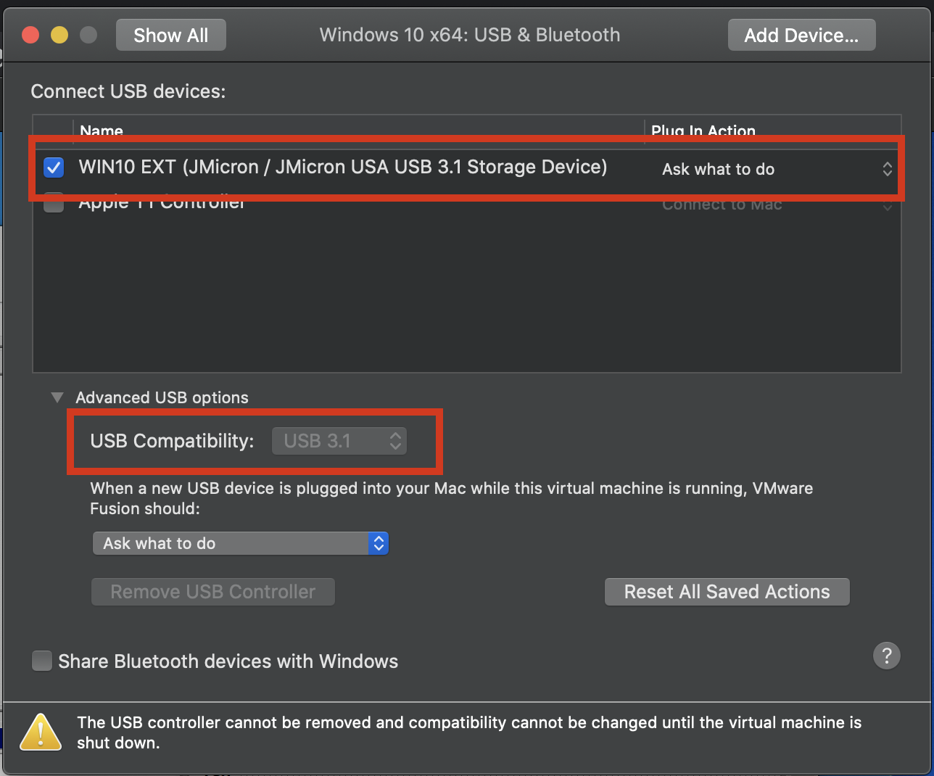Open Apple T1 Controller's Connect to Mac dropdown

click(x=776, y=205)
